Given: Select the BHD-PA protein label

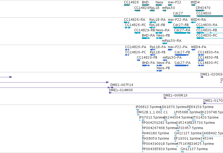Looking at the screenshot, I should pos(149,63).
